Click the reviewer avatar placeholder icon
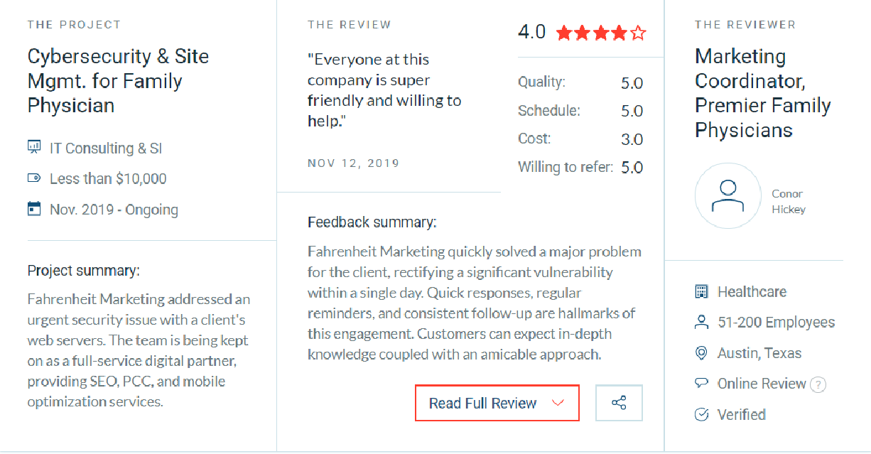 (728, 196)
